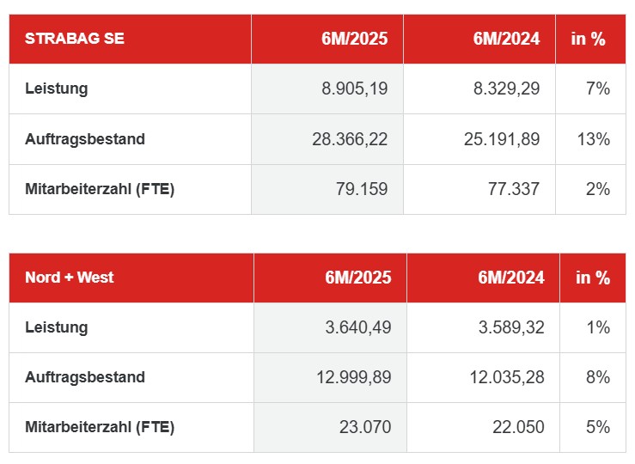635x464 pixels.
Task: Click 6M/2025 header in STRABAG SE table
Action: (x=354, y=39)
